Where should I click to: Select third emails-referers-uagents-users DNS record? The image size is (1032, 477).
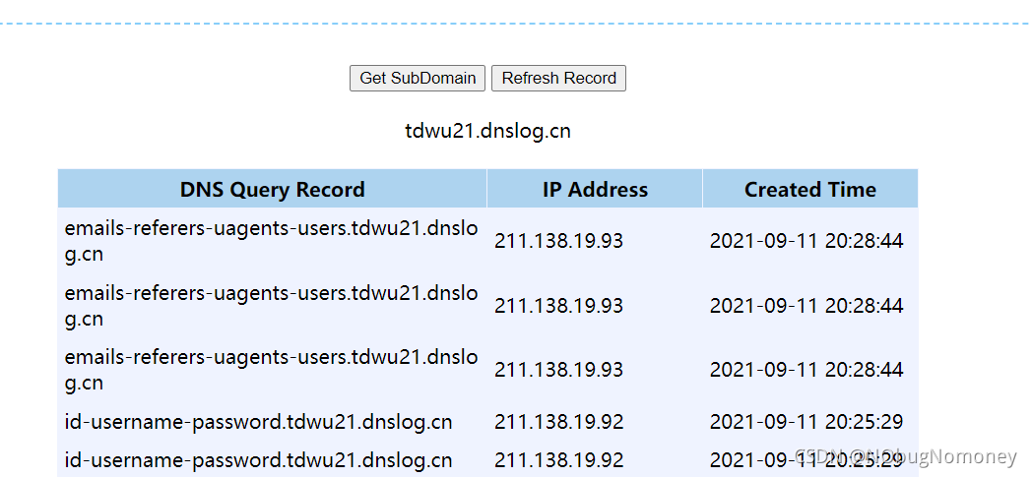point(271,370)
